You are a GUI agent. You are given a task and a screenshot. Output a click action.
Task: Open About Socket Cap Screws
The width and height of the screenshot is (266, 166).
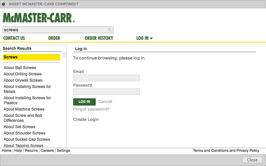click(27, 139)
